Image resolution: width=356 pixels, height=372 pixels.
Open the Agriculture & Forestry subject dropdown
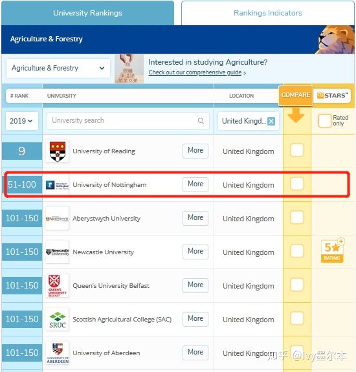58,69
